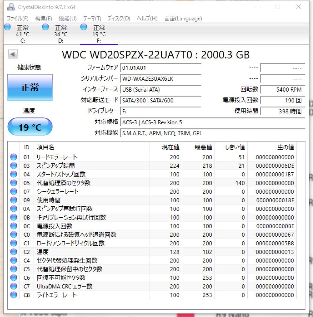Click the CrystalDiskInfo title bar icon
This screenshot has height=317, width=313.
tap(11, 7)
